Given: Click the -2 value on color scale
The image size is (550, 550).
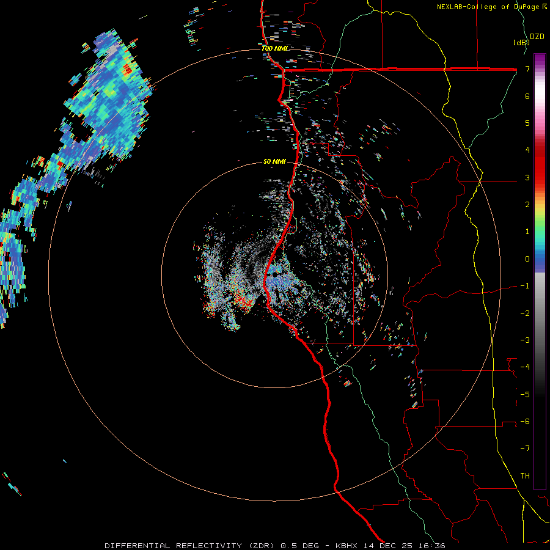Looking at the screenshot, I should (x=525, y=313).
